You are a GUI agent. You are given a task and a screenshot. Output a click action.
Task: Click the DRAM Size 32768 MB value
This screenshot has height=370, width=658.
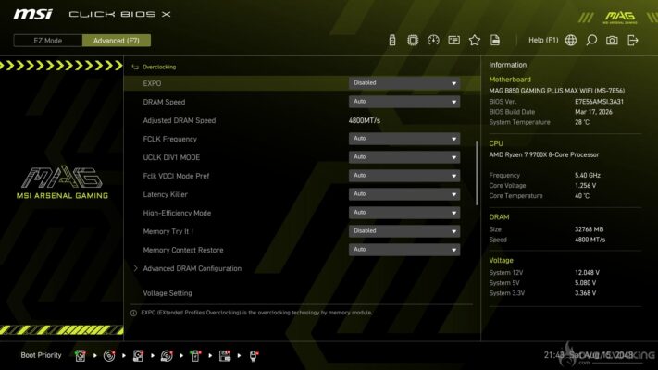point(590,229)
